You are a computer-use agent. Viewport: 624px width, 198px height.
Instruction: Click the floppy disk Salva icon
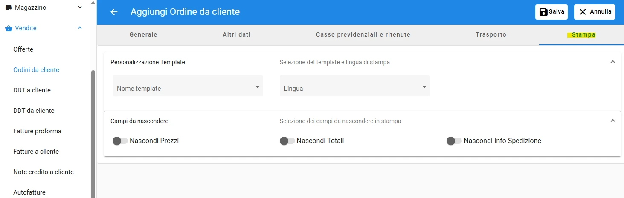tap(543, 12)
